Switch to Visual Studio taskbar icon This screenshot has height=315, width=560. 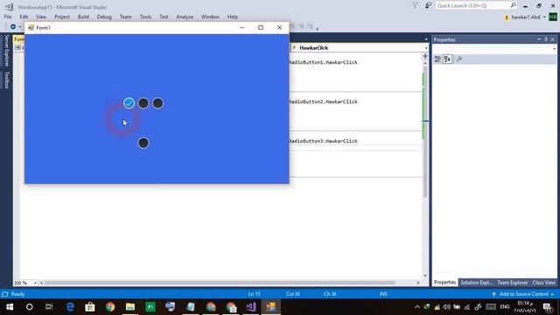pos(251,307)
